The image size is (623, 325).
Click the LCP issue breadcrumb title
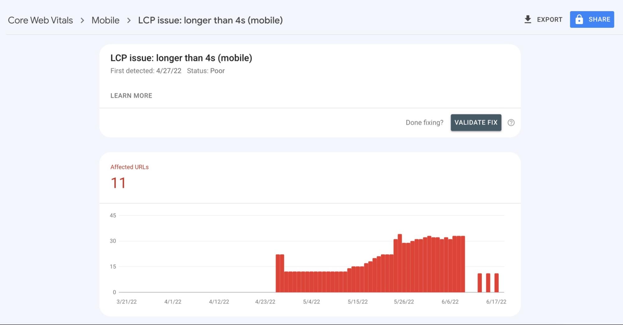click(x=210, y=20)
